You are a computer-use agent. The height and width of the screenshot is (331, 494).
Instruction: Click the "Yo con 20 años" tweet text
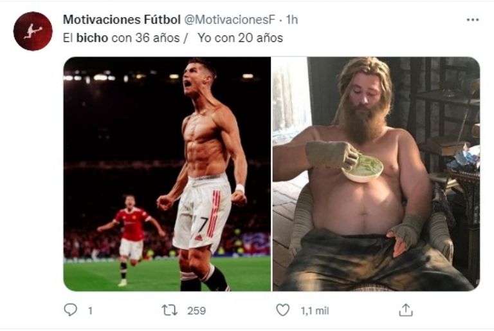pyautogui.click(x=240, y=38)
